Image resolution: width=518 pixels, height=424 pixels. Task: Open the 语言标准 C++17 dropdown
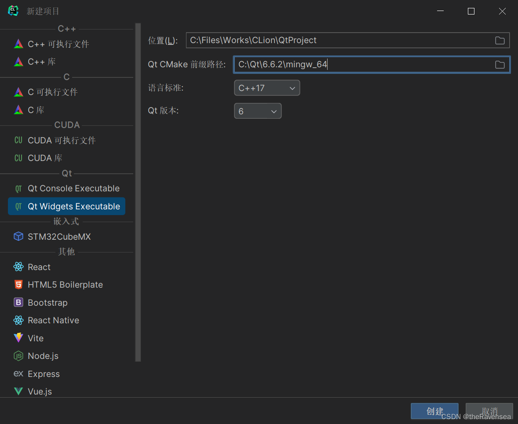pyautogui.click(x=267, y=88)
